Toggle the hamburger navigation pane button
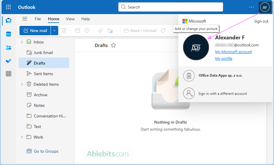274x165 pixels. (x=25, y=19)
